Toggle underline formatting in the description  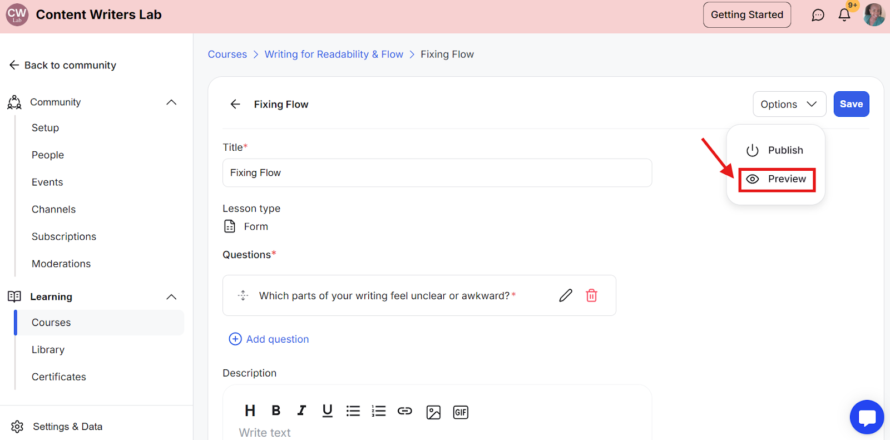pos(327,411)
